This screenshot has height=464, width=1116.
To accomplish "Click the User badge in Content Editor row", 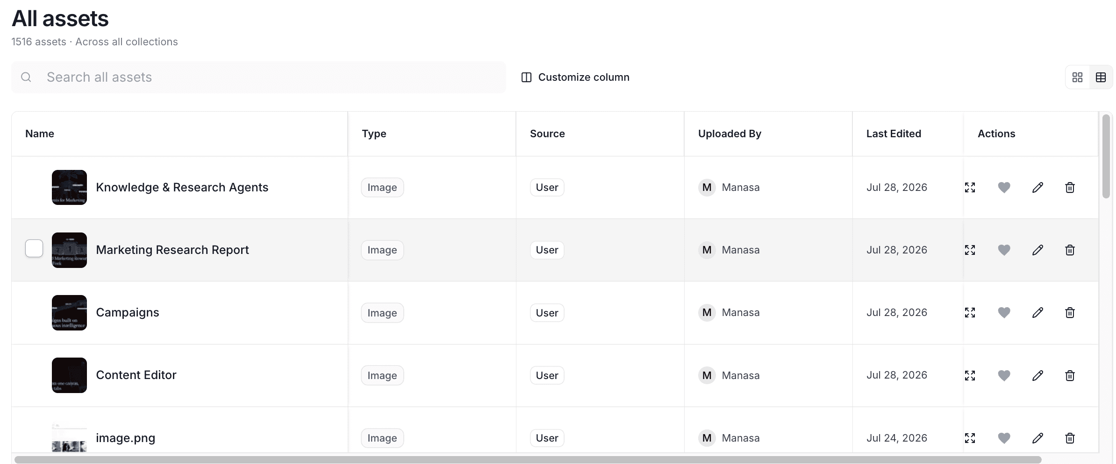I will click(547, 375).
